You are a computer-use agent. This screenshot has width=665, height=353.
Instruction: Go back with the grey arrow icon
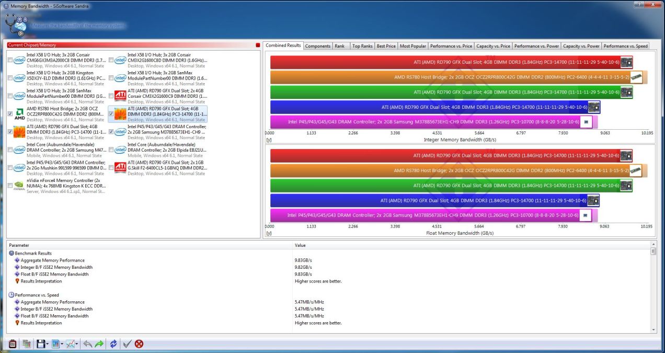(x=87, y=344)
